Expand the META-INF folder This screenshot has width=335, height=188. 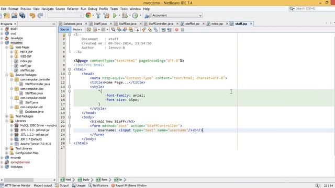12,52
